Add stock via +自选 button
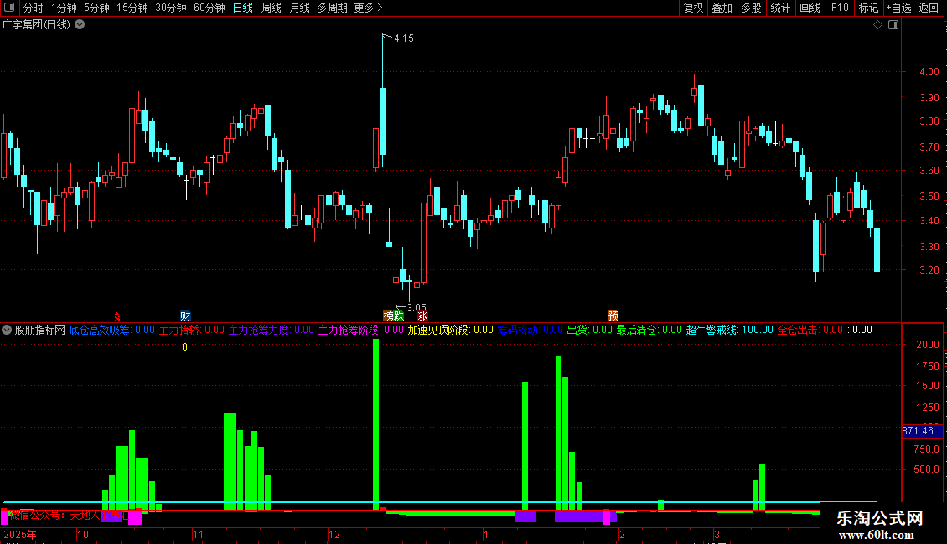The image size is (947, 544). pos(898,8)
